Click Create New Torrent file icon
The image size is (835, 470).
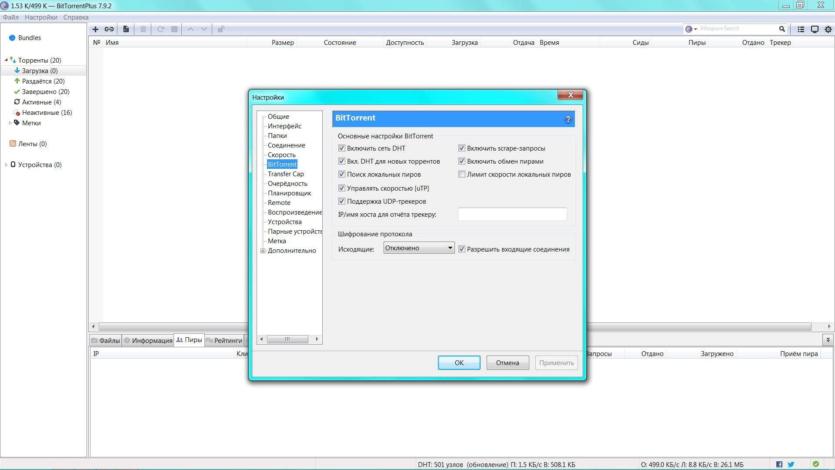point(126,29)
